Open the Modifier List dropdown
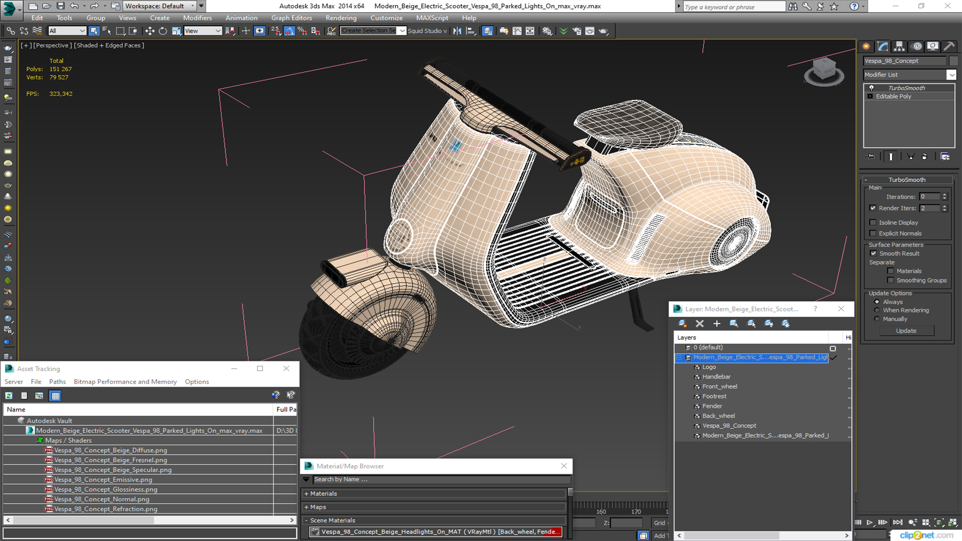Viewport: 962px width, 541px height. tap(951, 75)
